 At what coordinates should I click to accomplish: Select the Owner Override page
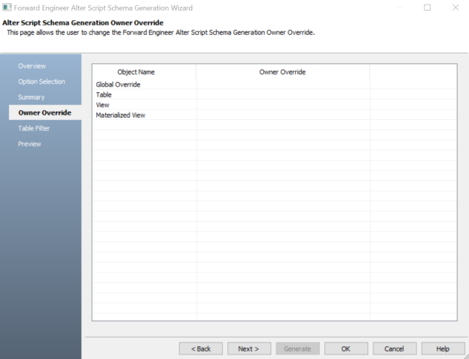click(45, 112)
